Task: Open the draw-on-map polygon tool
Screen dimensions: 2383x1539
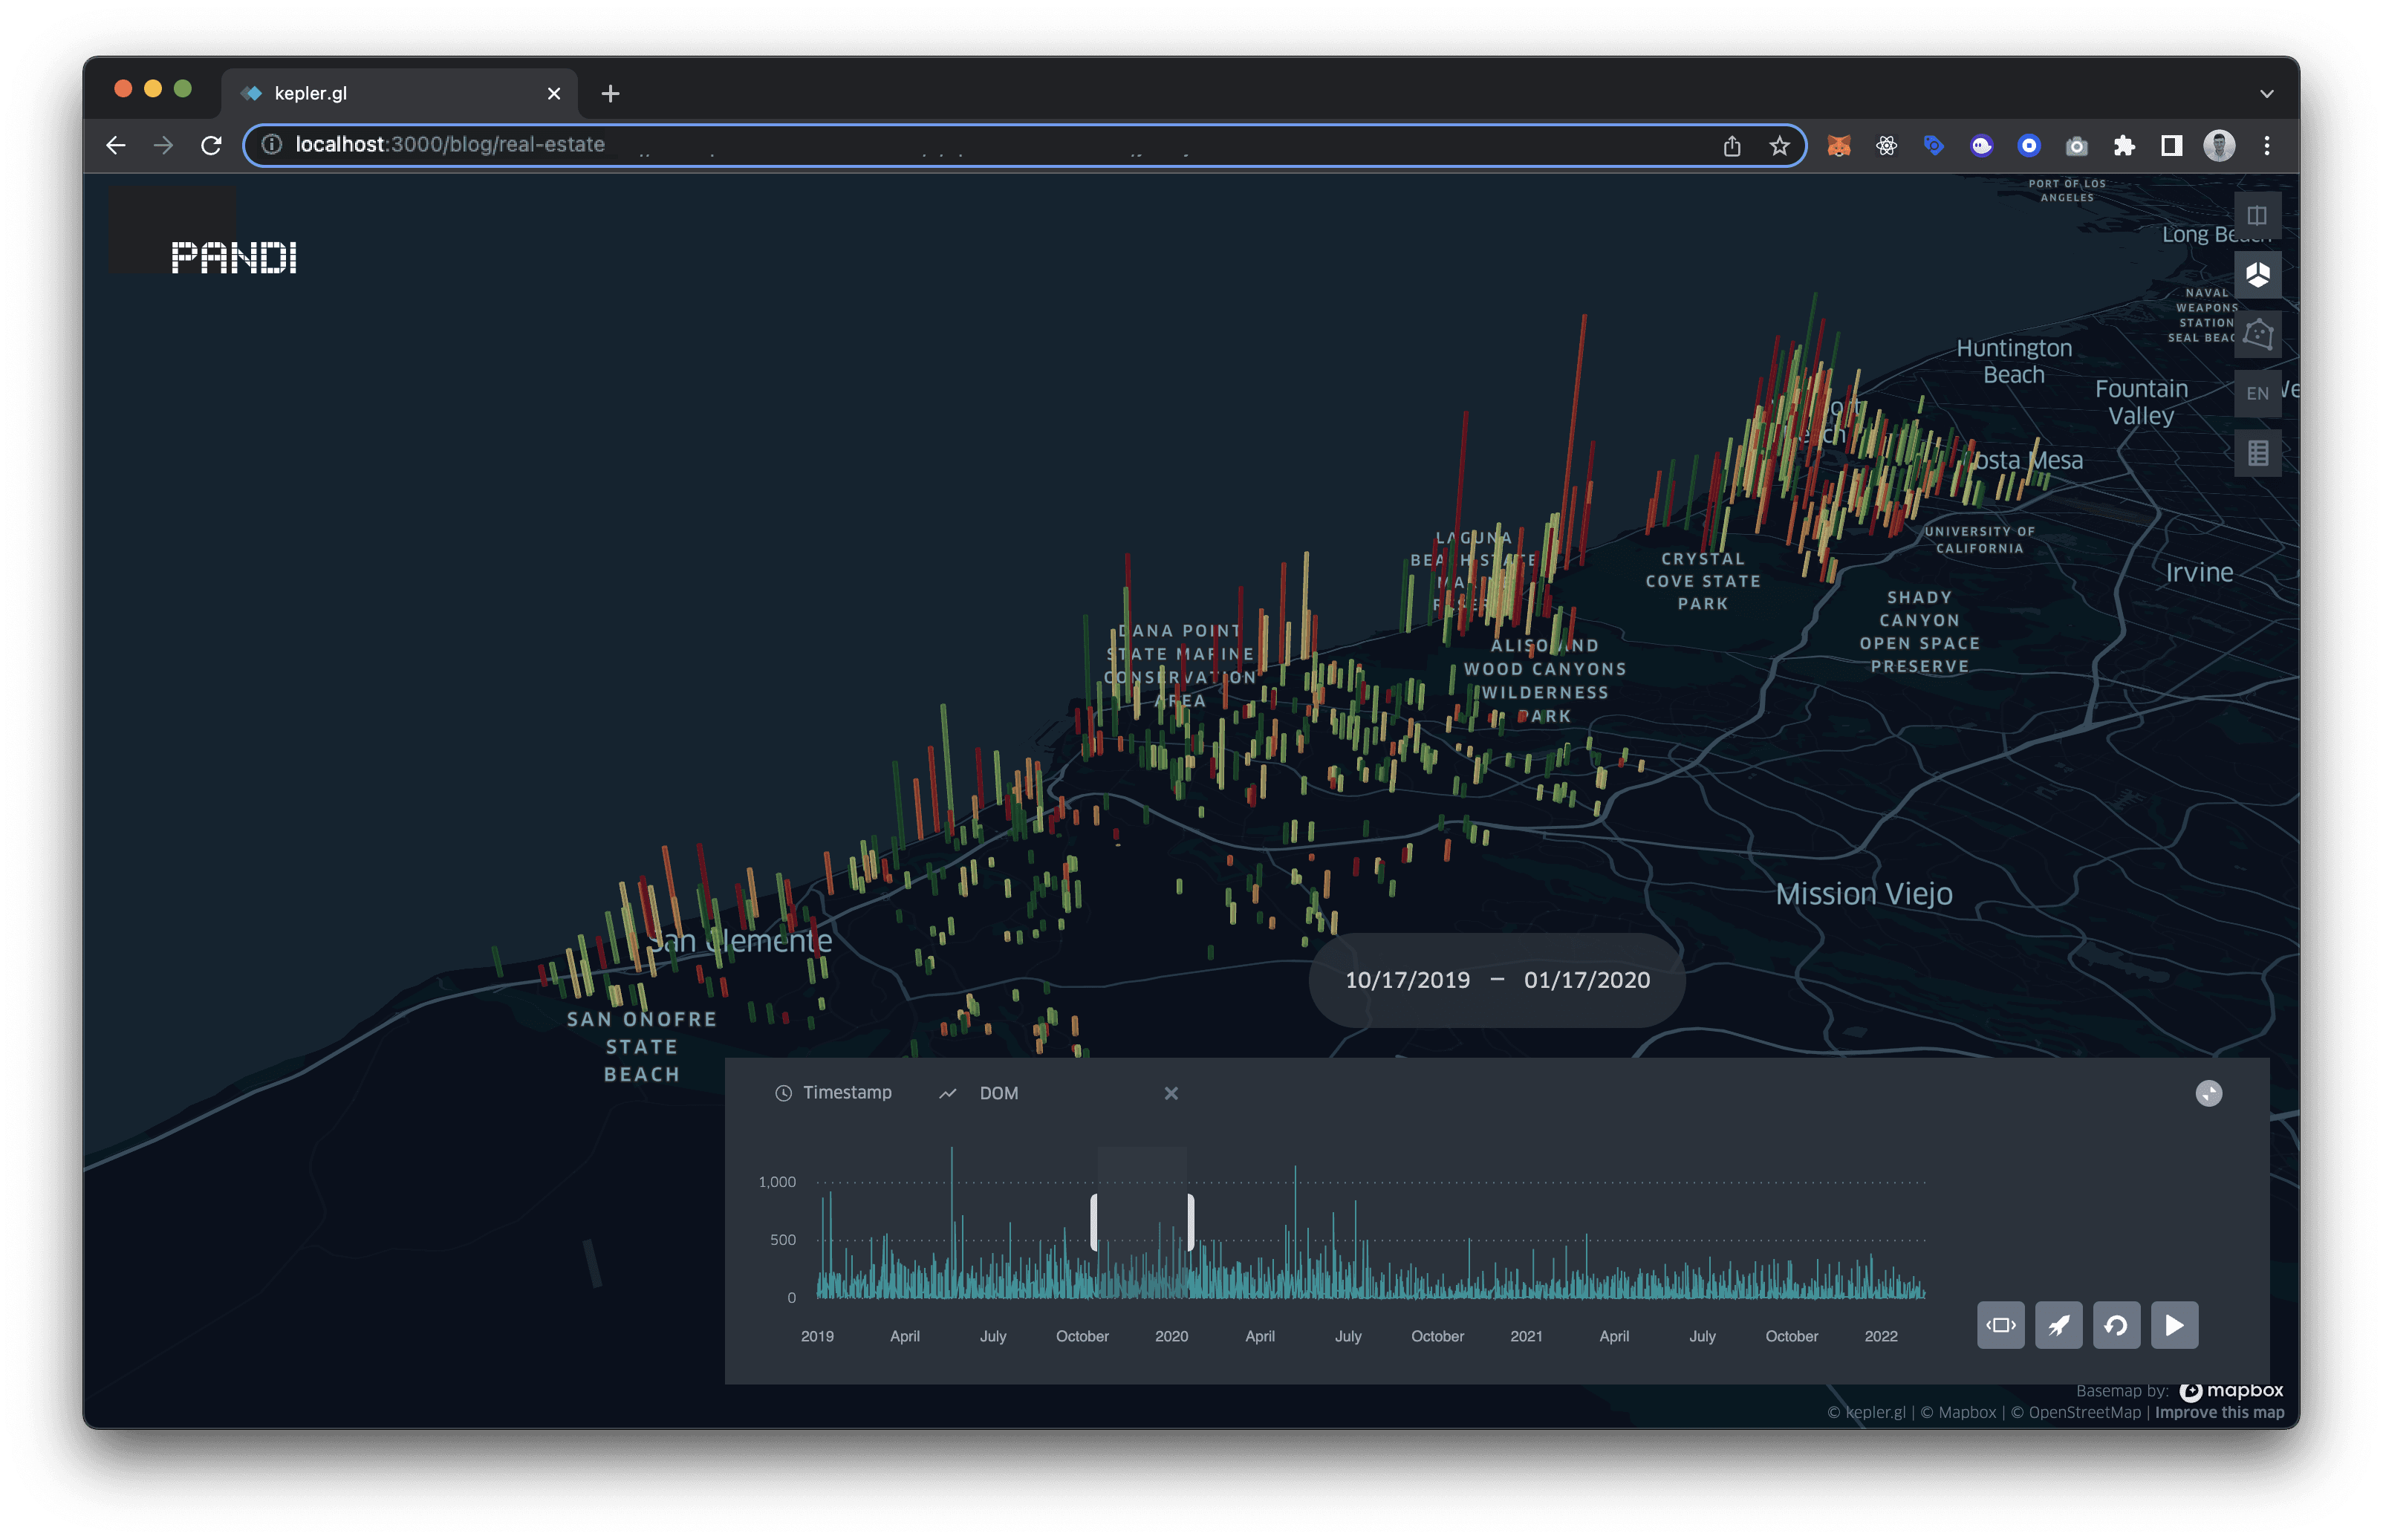Action: [x=2256, y=333]
